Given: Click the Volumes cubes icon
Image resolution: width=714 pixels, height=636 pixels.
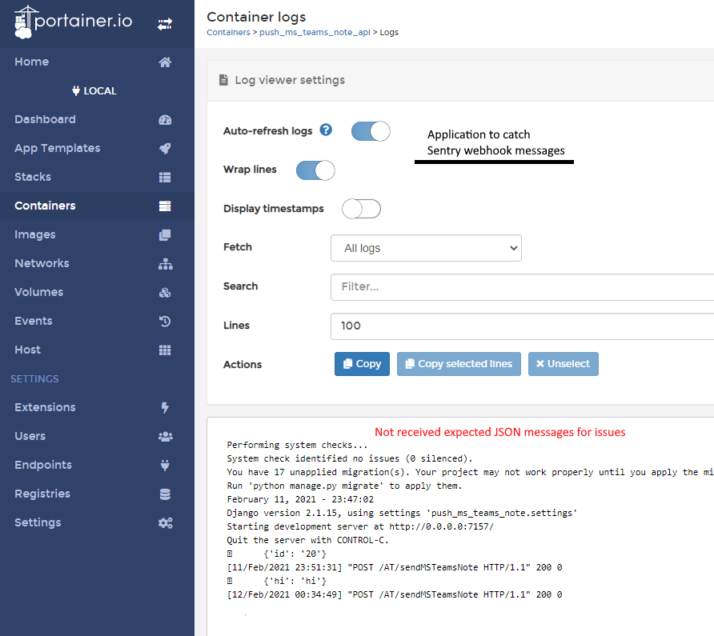Looking at the screenshot, I should (x=165, y=292).
